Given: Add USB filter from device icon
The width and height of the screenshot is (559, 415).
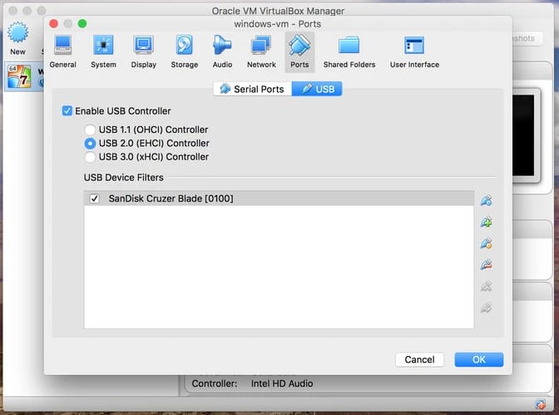Looking at the screenshot, I should pos(487,222).
